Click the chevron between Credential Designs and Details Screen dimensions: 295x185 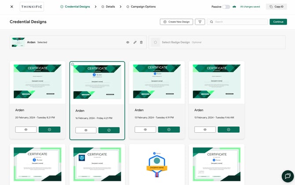(96, 7)
